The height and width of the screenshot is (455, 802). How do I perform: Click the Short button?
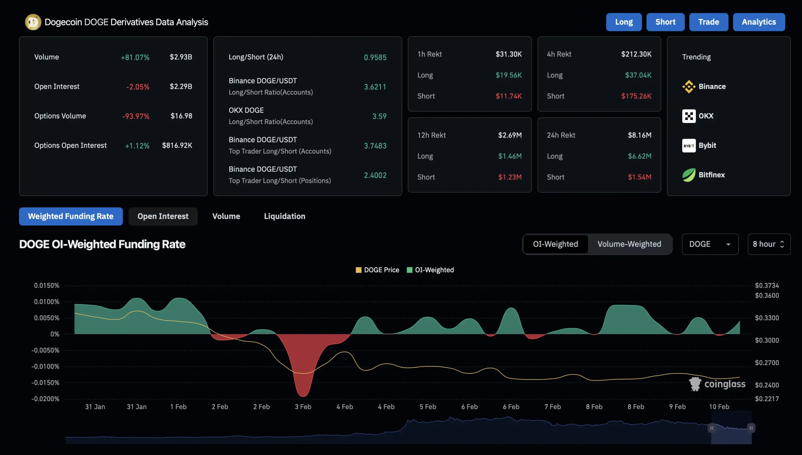[665, 22]
